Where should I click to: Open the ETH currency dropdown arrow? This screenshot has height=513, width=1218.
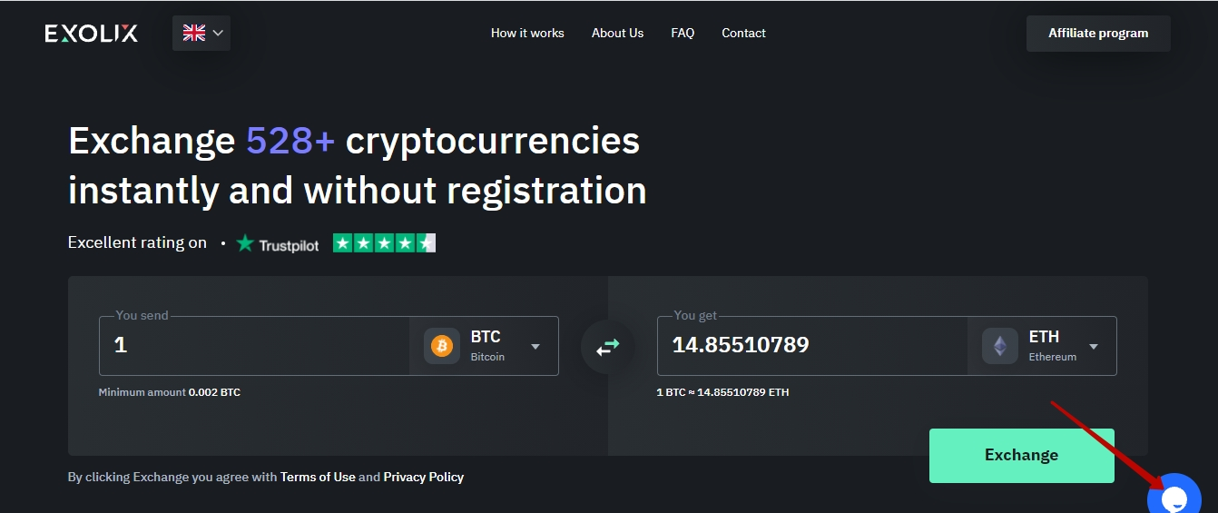click(1094, 346)
